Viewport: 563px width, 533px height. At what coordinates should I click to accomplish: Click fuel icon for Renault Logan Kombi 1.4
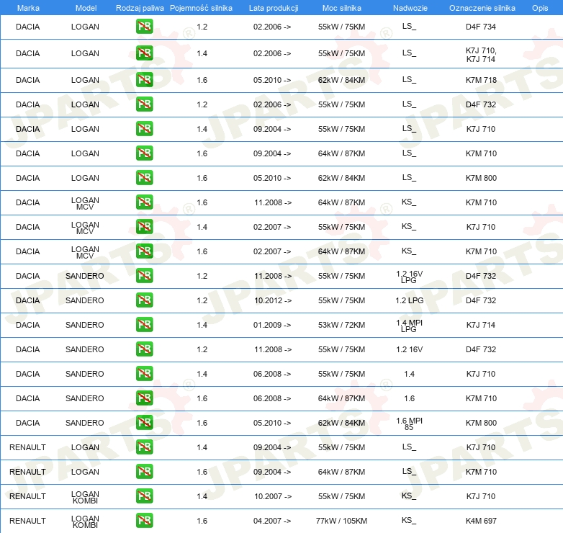(144, 496)
